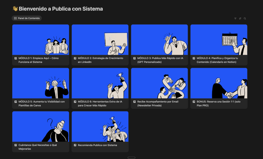Click the sort arrows icon
Viewport: 263px width, 159px height.
point(240,19)
